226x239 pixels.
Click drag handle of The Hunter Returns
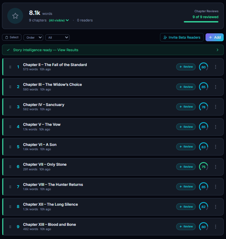[10, 187]
